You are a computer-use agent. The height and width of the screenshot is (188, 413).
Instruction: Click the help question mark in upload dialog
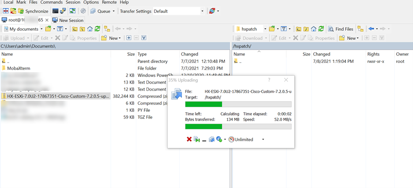(x=269, y=80)
